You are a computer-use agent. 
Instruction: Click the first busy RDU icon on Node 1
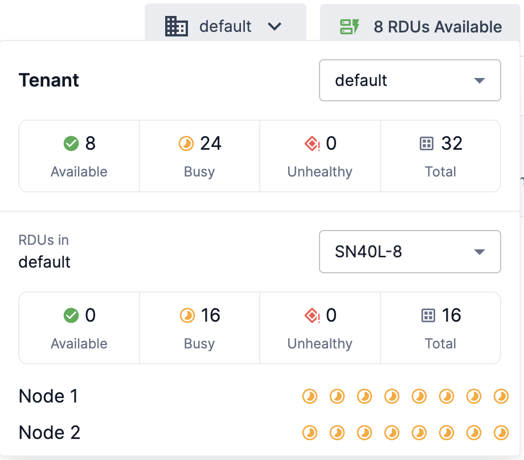(x=309, y=396)
